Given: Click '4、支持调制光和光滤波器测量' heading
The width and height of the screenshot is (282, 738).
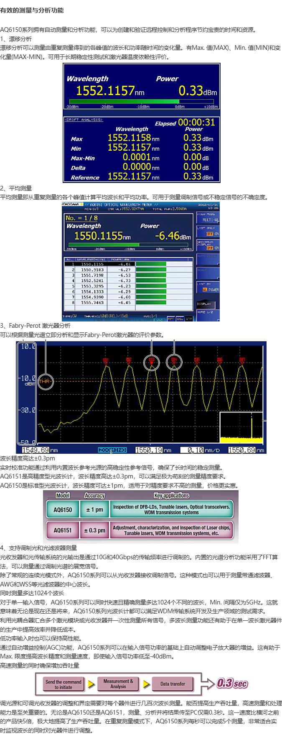Looking at the screenshot, I should click(38, 548).
